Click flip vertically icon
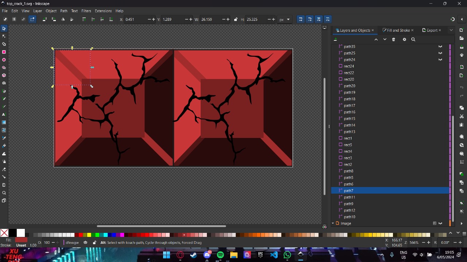 72,19
